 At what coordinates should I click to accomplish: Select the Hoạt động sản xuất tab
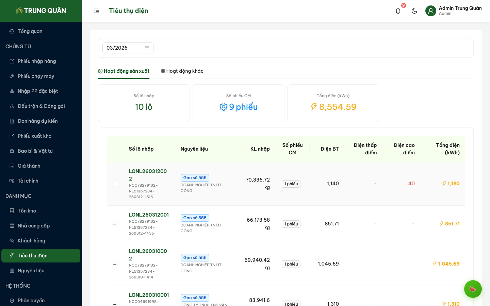coord(124,71)
